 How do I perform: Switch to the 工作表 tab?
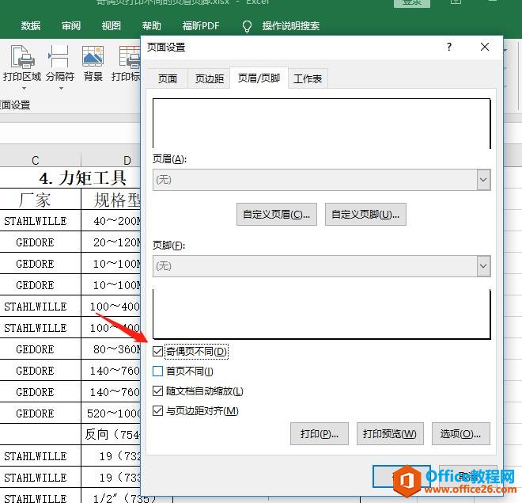[x=308, y=78]
